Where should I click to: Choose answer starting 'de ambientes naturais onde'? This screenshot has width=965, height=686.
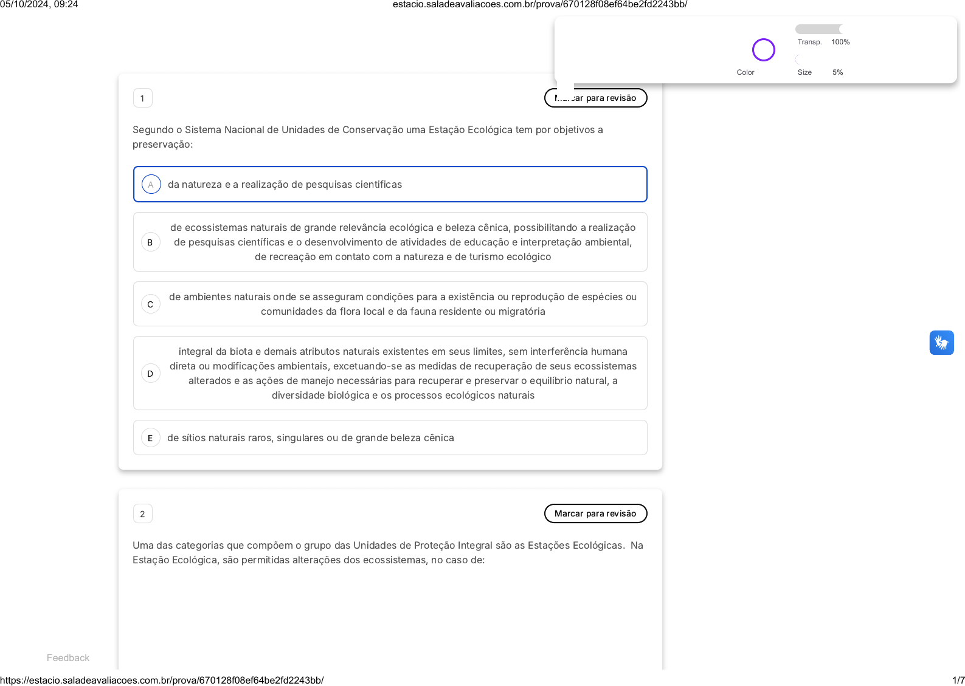403,304
